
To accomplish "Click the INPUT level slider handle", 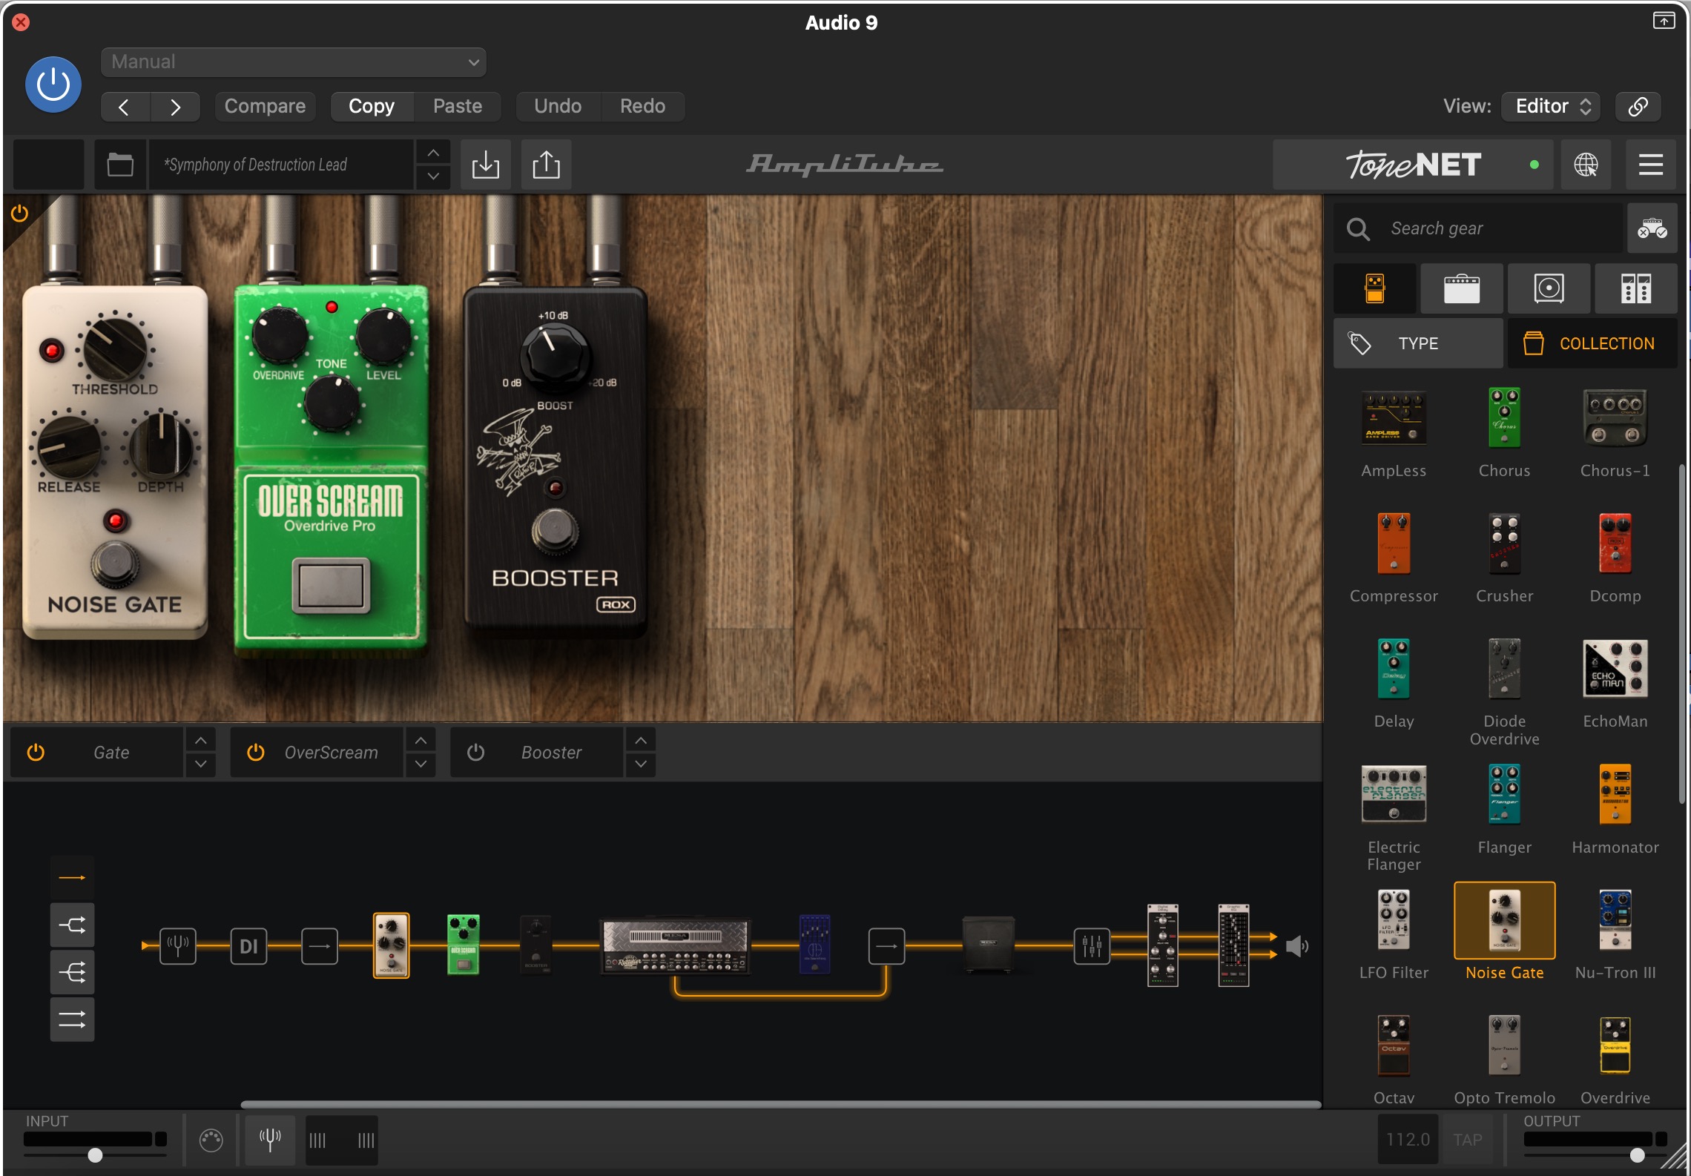I will point(95,1155).
